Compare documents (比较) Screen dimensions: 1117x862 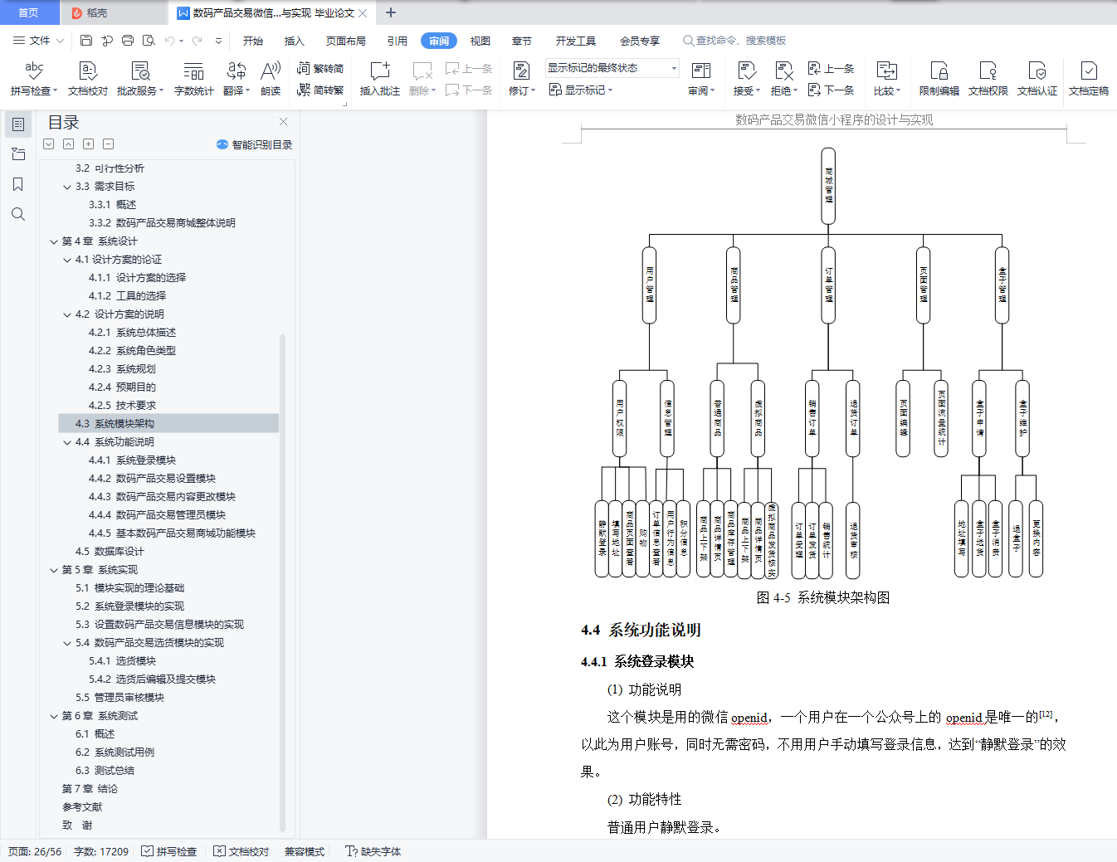click(887, 79)
